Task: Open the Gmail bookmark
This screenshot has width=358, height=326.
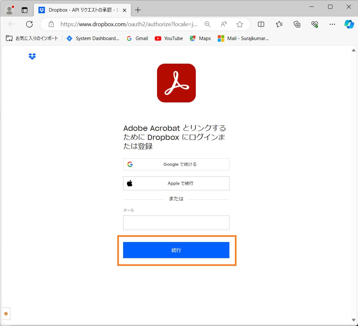Action: 137,38
